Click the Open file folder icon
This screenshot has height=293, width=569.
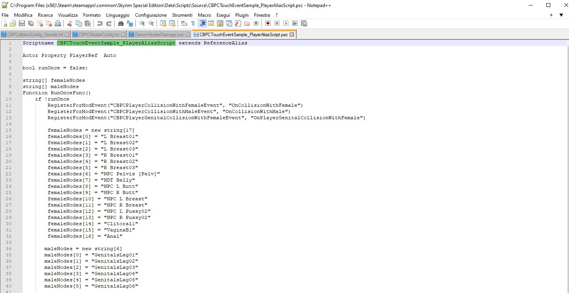[x=13, y=23]
